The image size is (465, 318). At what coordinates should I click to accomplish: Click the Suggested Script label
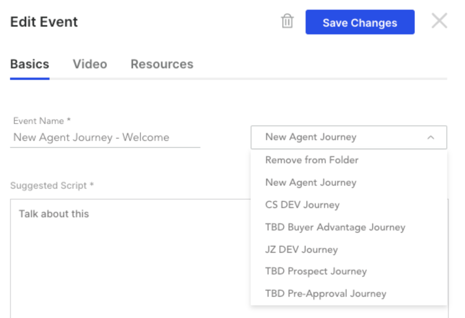52,186
